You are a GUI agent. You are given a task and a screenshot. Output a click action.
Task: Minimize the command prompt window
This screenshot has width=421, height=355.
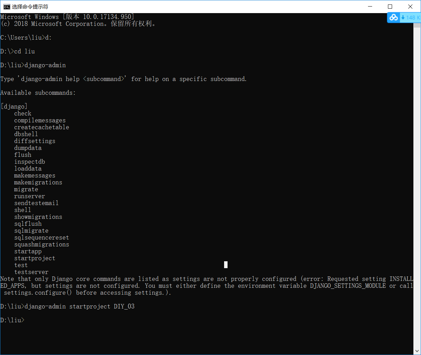[x=370, y=7]
